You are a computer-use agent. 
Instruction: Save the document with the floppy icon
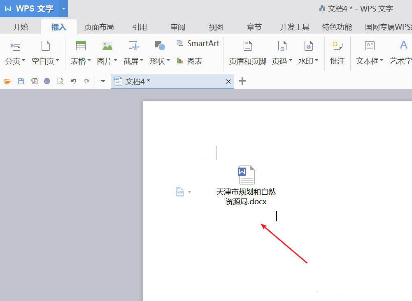21,81
